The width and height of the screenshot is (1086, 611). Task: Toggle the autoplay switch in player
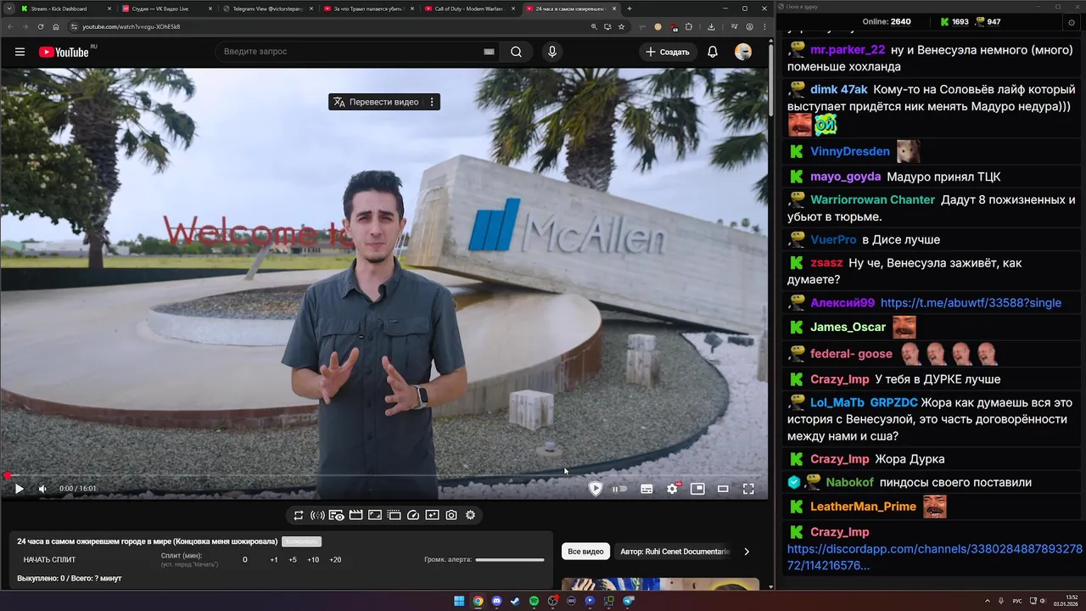pyautogui.click(x=620, y=489)
